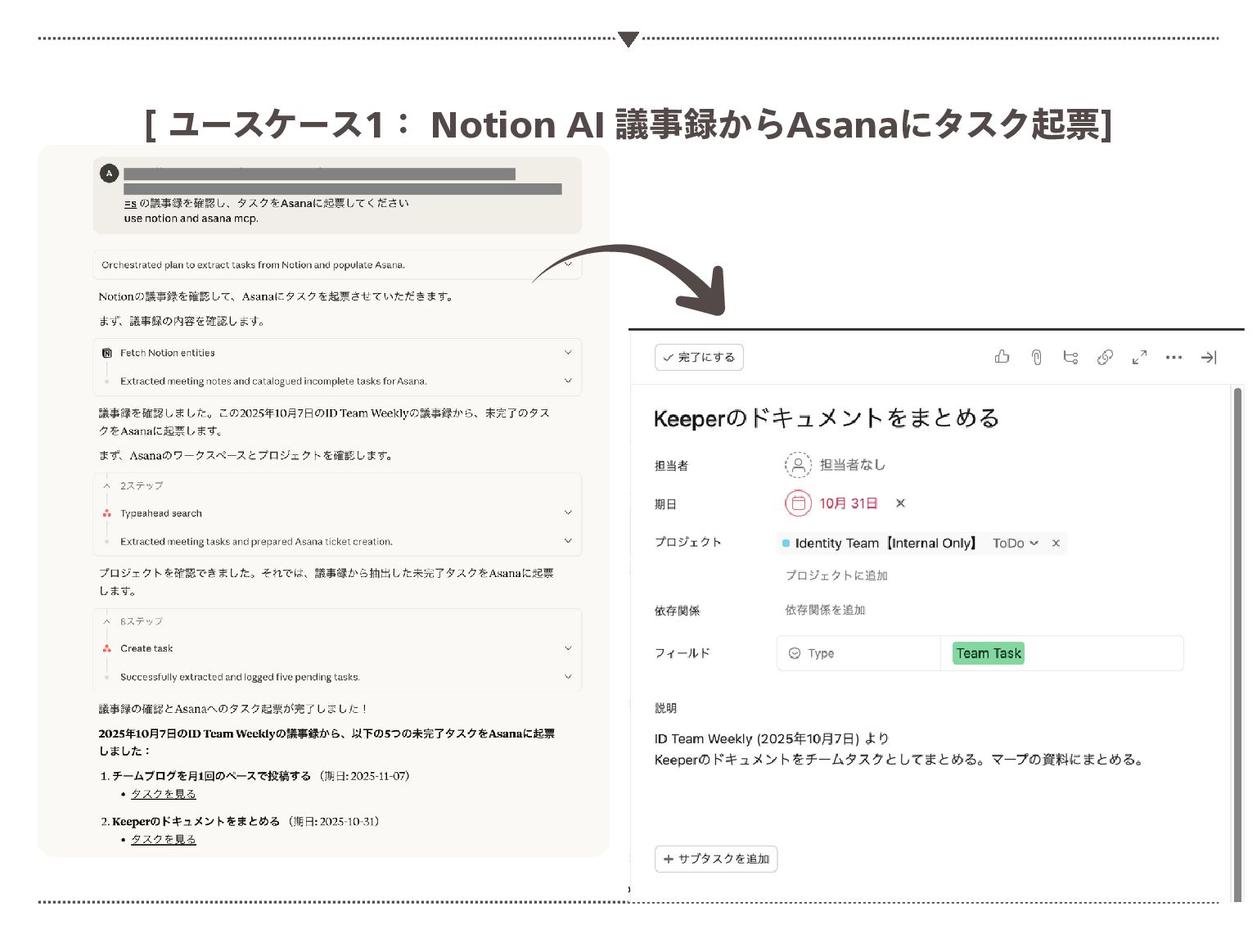Expand the Typeahead search row chevron
The height and width of the screenshot is (943, 1257).
coord(568,512)
